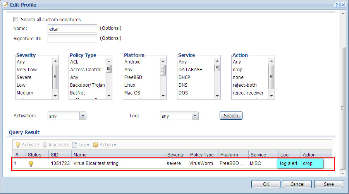Select BotNet in Policy Type list
The image size is (349, 194).
(x=79, y=93)
